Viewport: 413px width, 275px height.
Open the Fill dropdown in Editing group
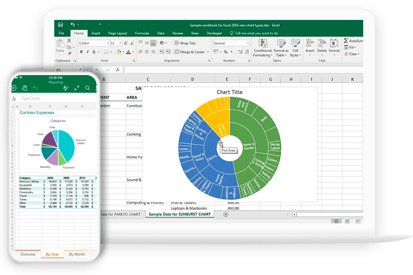coord(350,47)
